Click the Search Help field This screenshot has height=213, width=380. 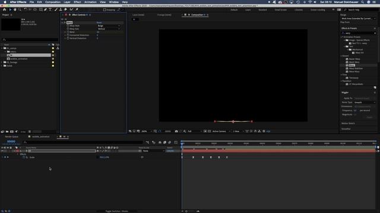pos(360,10)
